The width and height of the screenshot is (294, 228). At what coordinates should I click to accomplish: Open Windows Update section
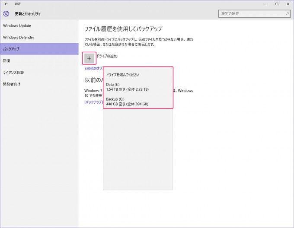click(39, 25)
